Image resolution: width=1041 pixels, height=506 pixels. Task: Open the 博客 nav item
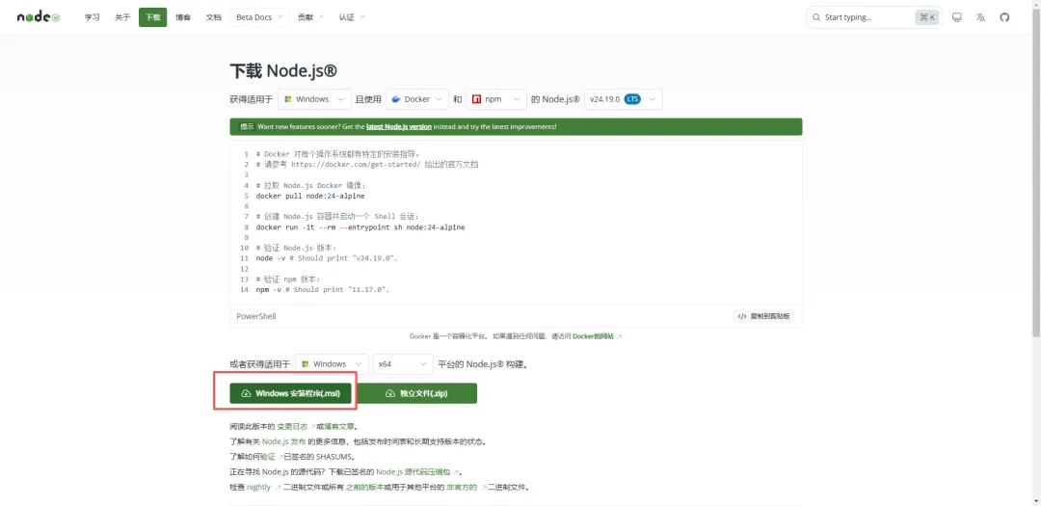pyautogui.click(x=183, y=17)
